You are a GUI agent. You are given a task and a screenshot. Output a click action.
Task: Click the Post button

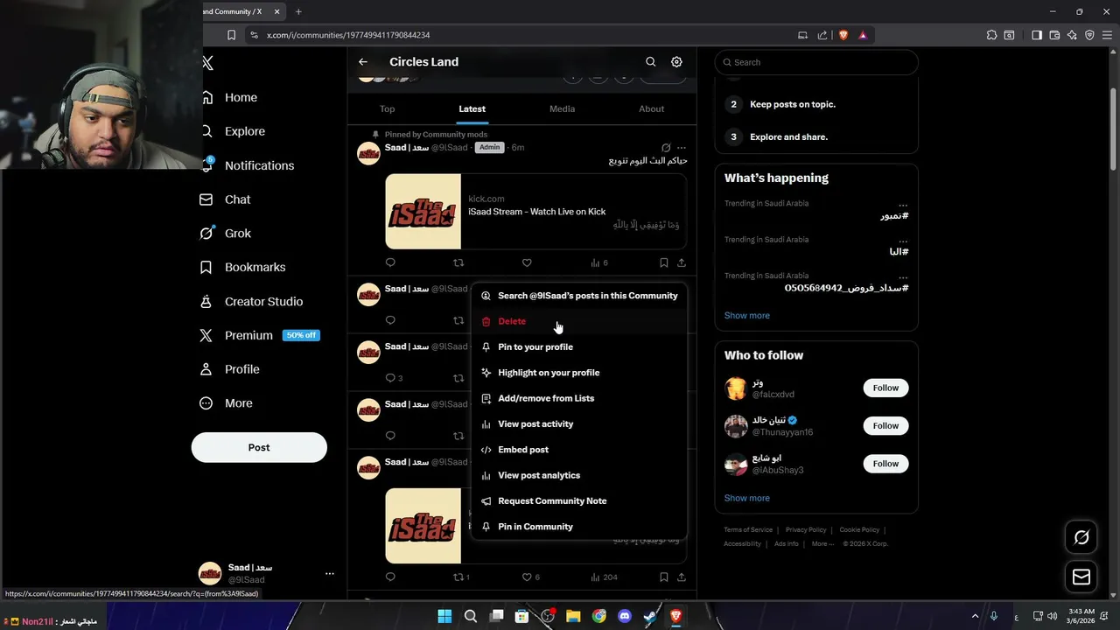(x=259, y=447)
